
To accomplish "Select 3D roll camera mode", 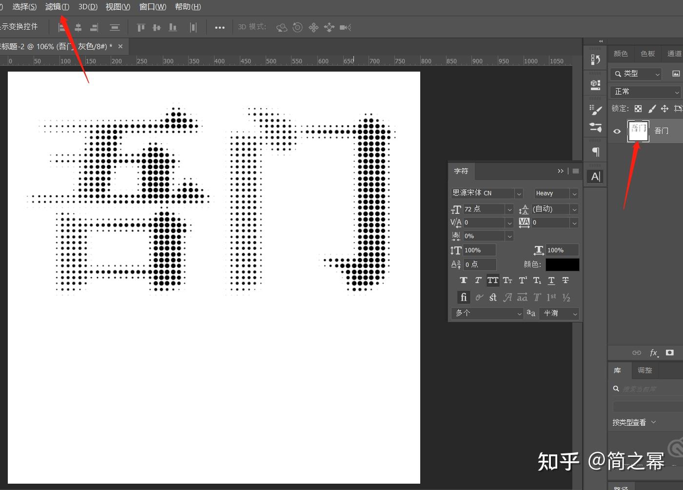I will 297,27.
